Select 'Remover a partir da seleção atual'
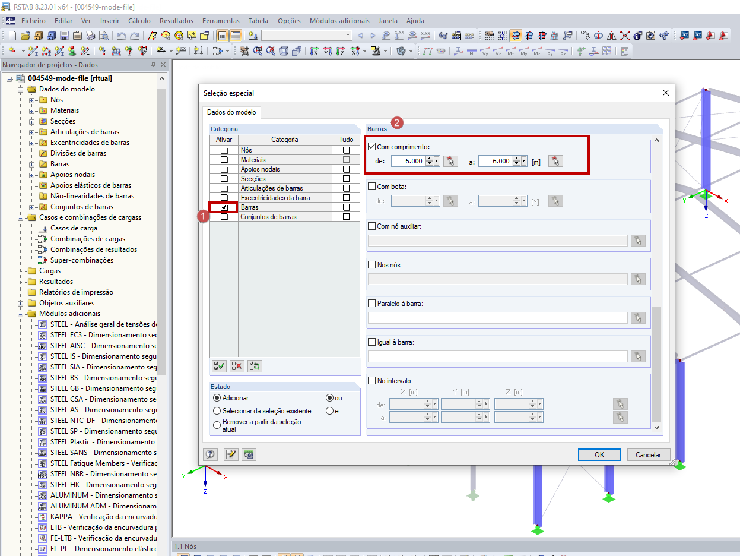740x556 pixels. [x=217, y=425]
